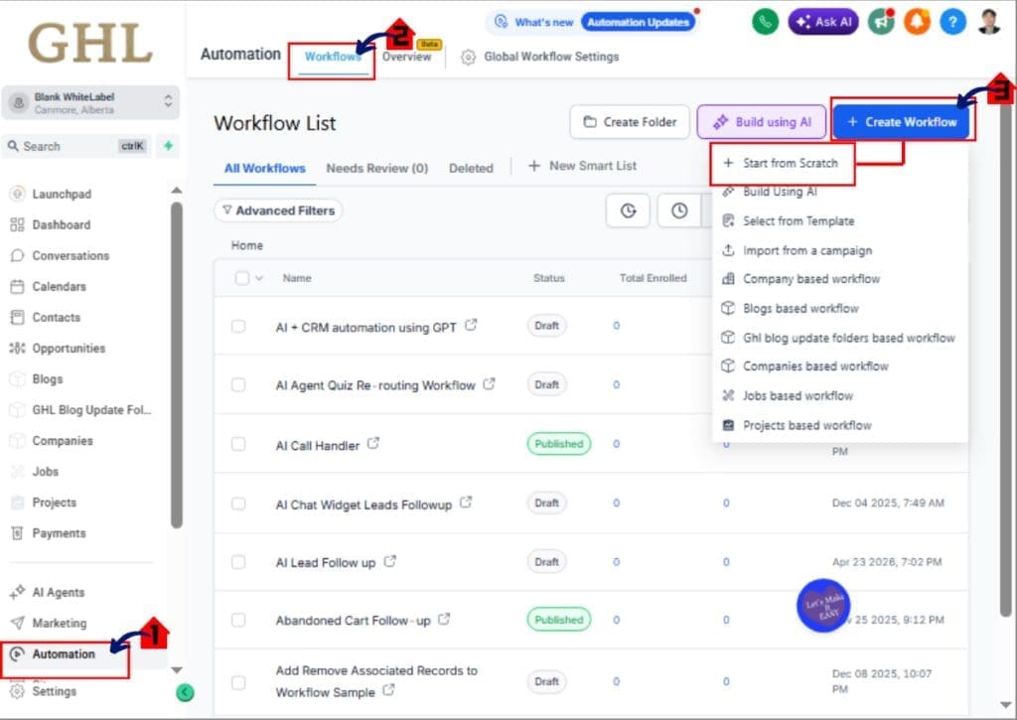Open the megaphone announcements icon

click(881, 22)
